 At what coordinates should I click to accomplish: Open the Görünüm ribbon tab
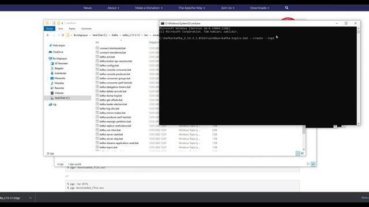coord(86,29)
